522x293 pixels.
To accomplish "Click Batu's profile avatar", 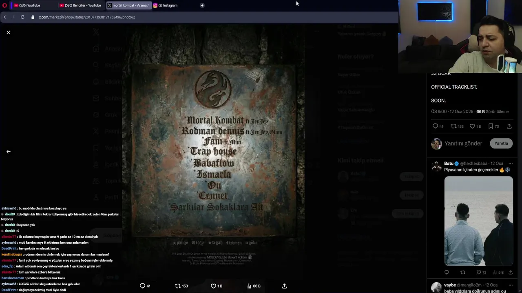I will click(x=437, y=166).
